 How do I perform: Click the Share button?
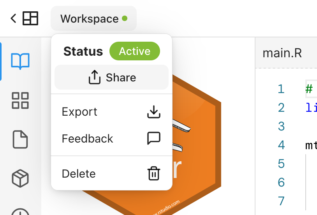click(x=112, y=77)
